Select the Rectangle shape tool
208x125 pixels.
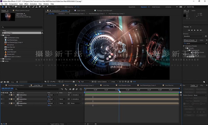point(23,7)
